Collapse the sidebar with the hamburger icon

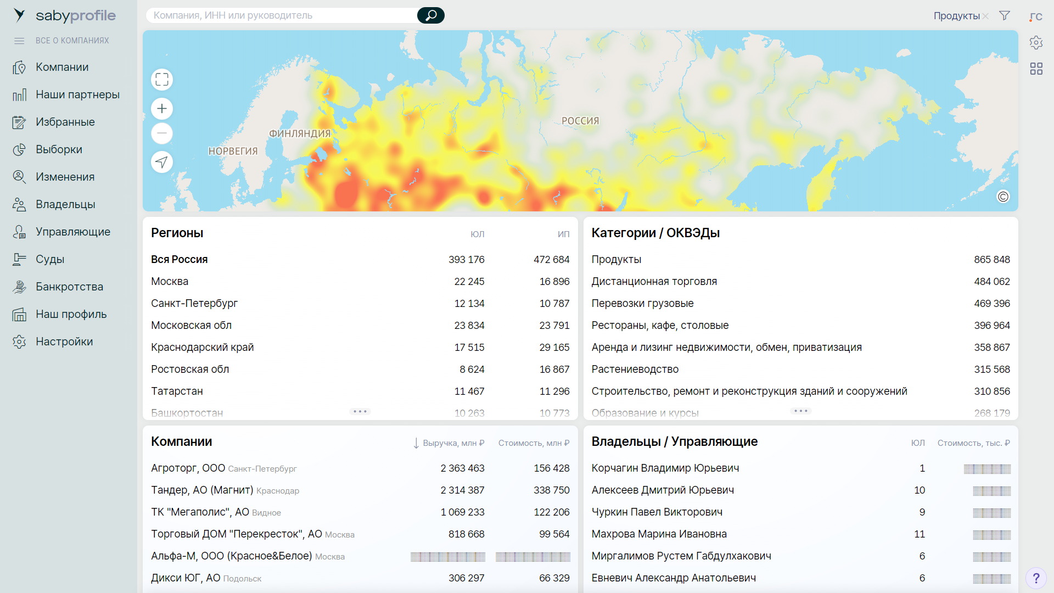tap(20, 41)
